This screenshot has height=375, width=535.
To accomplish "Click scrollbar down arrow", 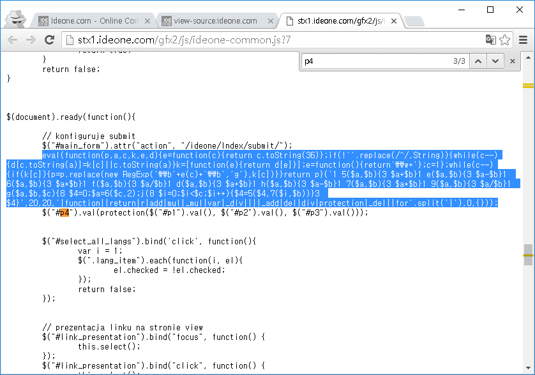I will [528, 368].
